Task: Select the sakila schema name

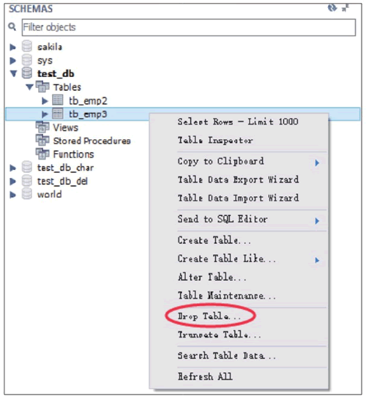Action: [50, 47]
